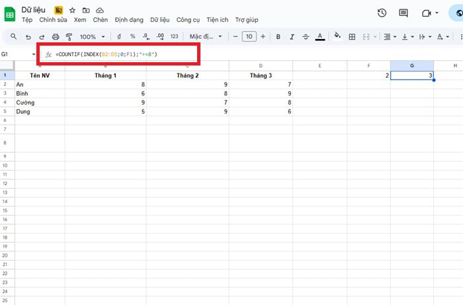
Task: Open the Trợ giúp menu
Action: [x=247, y=20]
